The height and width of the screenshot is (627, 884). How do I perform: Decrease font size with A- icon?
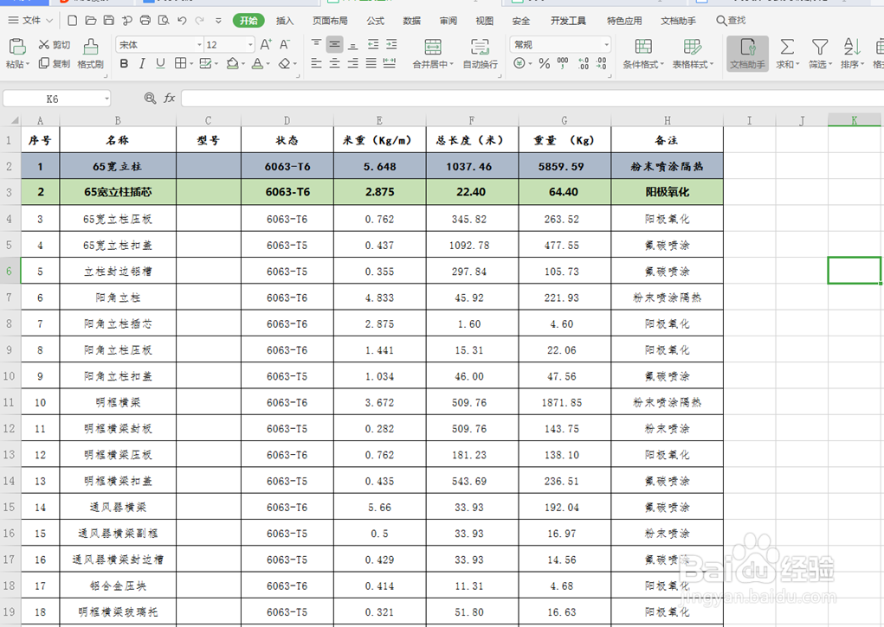click(285, 44)
